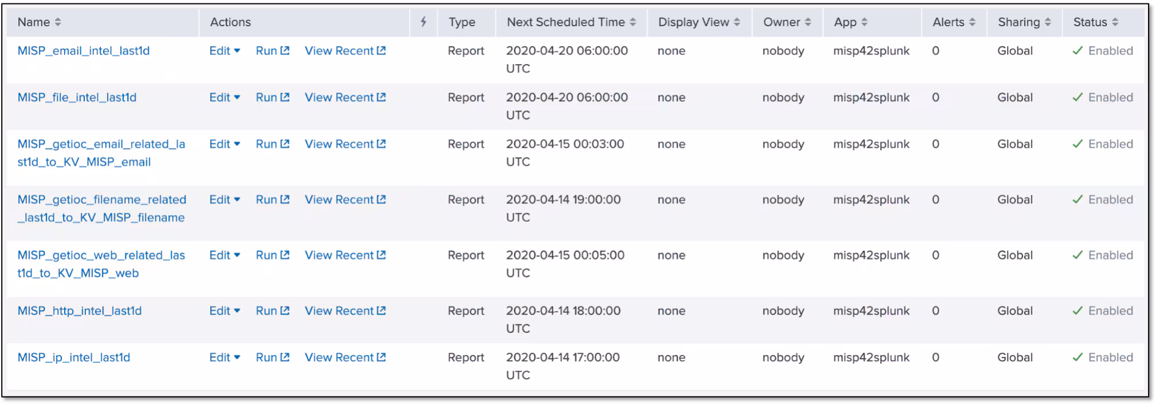Click Run external-link icon for MISP_email_intel_last1d
Viewport: 1156px width, 404px height.
click(x=285, y=50)
